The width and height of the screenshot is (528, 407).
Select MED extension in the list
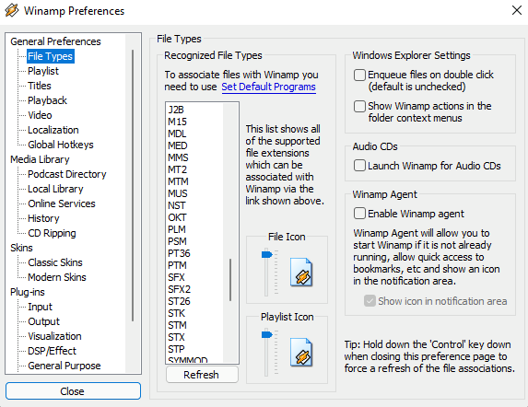[178, 145]
